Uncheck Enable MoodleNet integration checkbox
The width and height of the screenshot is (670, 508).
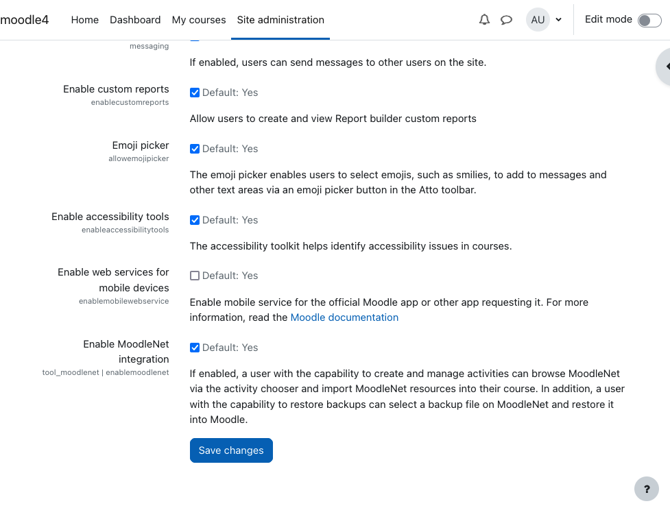click(195, 348)
